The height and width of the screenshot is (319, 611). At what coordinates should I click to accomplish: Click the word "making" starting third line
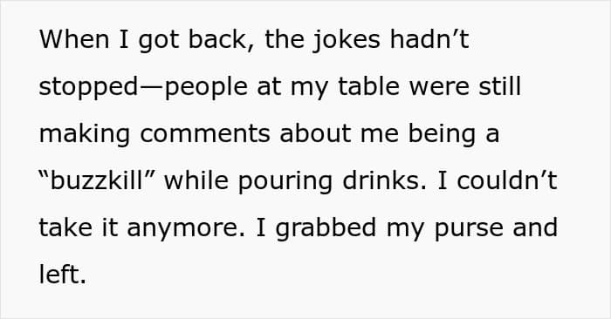tap(85, 134)
